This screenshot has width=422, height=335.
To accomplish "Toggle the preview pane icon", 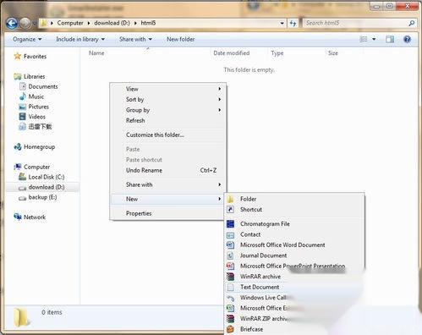I will (390, 39).
